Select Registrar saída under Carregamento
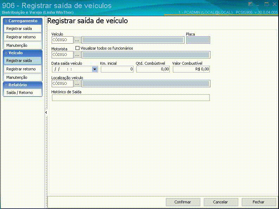Viewport: 279px width, 209px height. tap(22, 28)
